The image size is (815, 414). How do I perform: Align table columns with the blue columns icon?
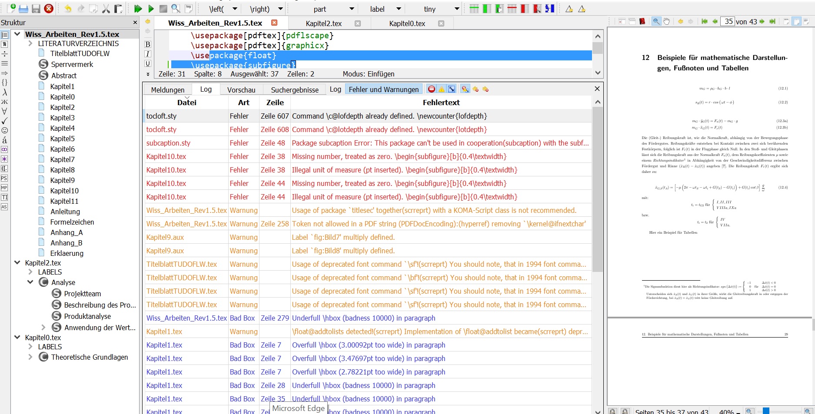point(550,9)
